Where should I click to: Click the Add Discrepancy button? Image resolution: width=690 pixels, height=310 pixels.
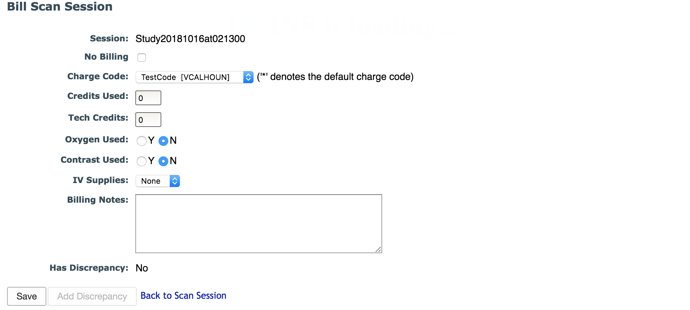coord(92,296)
